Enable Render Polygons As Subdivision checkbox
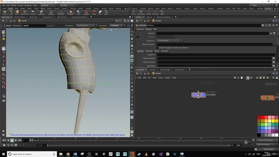This screenshot has height=157, width=279. pyautogui.click(x=157, y=48)
